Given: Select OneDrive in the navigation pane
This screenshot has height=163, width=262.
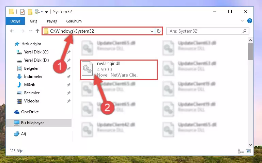Looking at the screenshot, I should (x=30, y=112).
